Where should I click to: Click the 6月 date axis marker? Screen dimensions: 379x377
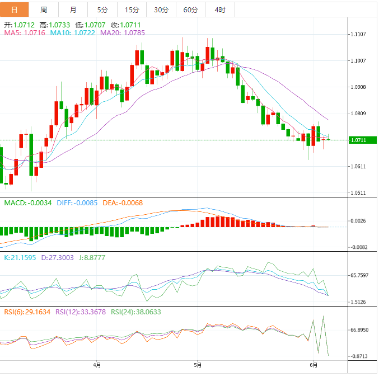pyautogui.click(x=314, y=365)
